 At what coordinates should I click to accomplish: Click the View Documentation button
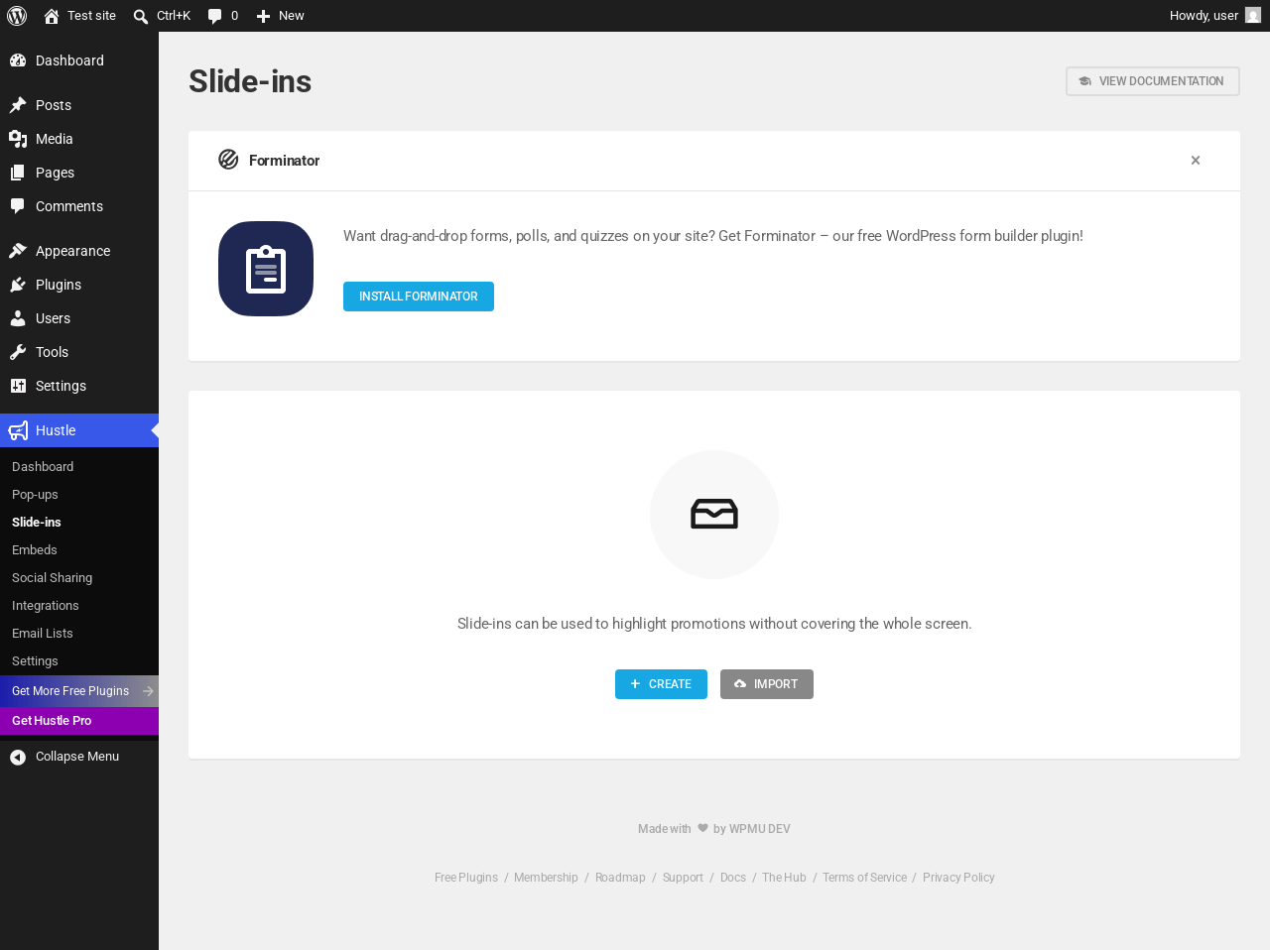(1153, 81)
